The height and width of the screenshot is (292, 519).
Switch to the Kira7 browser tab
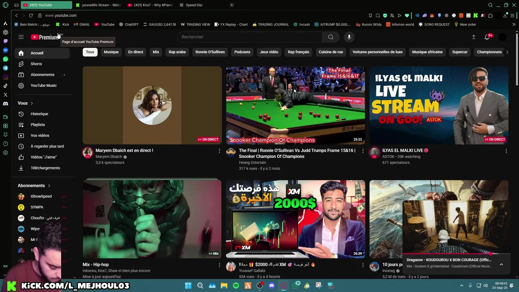pos(150,5)
